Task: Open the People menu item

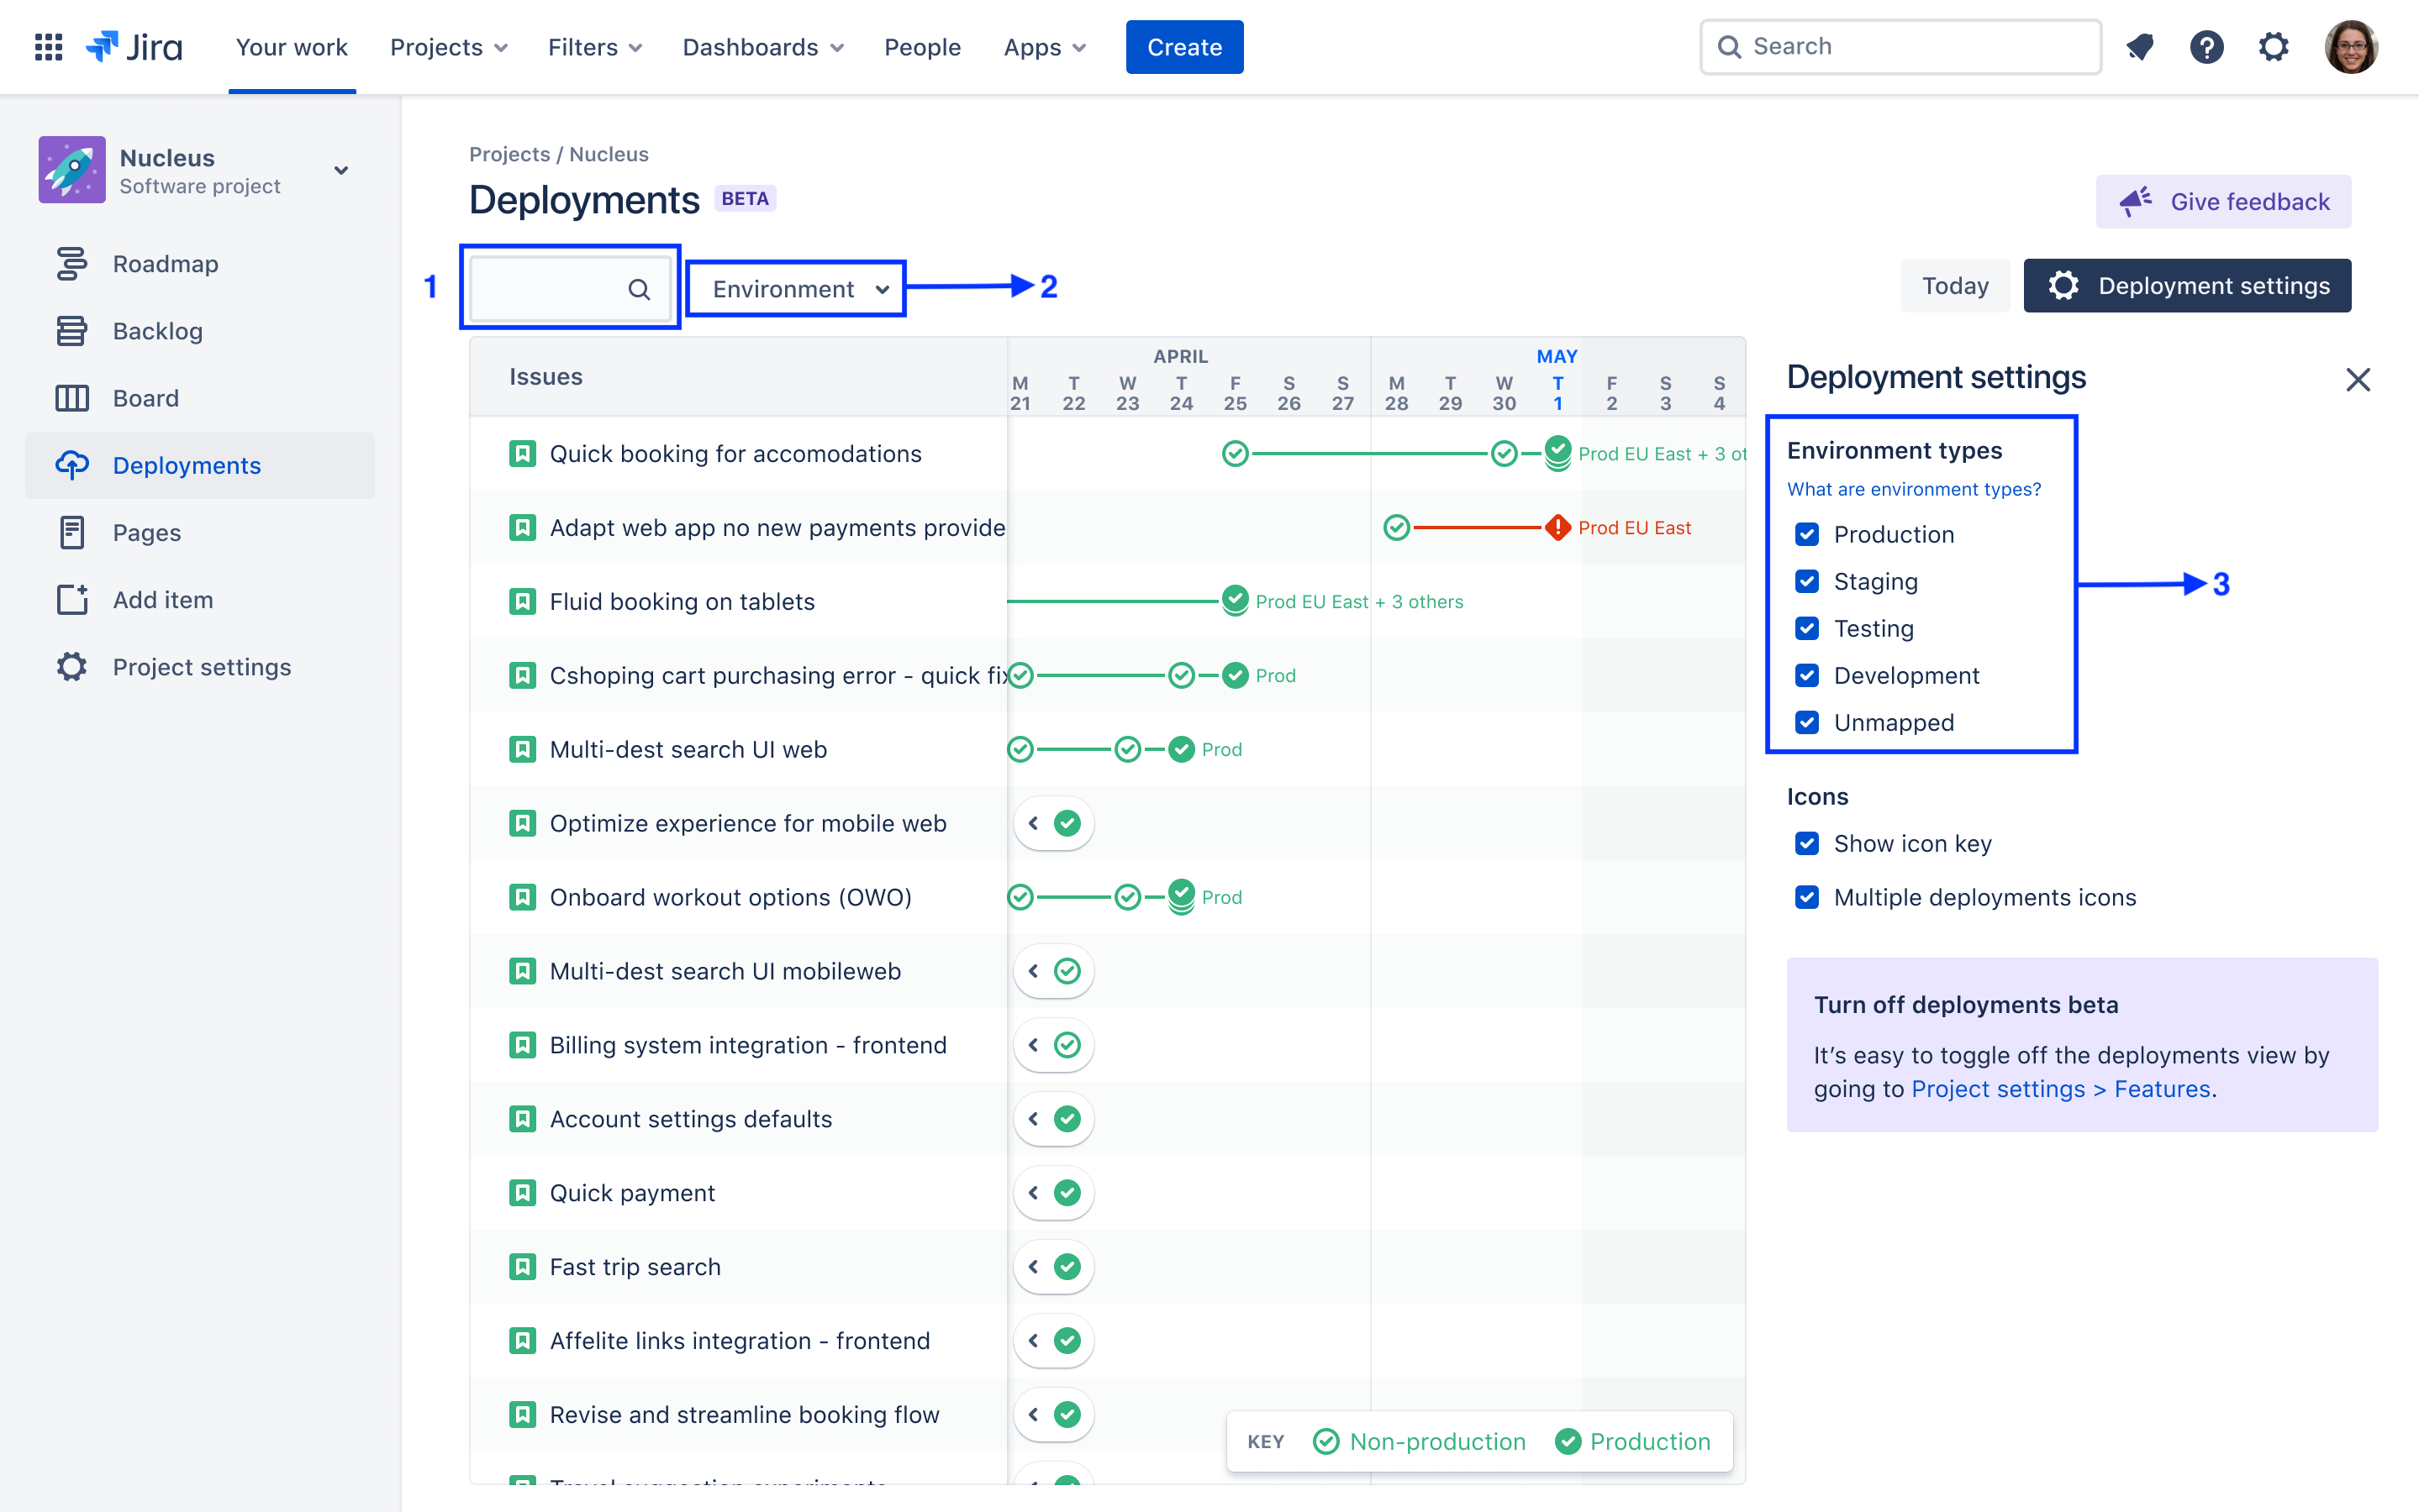Action: (x=921, y=47)
